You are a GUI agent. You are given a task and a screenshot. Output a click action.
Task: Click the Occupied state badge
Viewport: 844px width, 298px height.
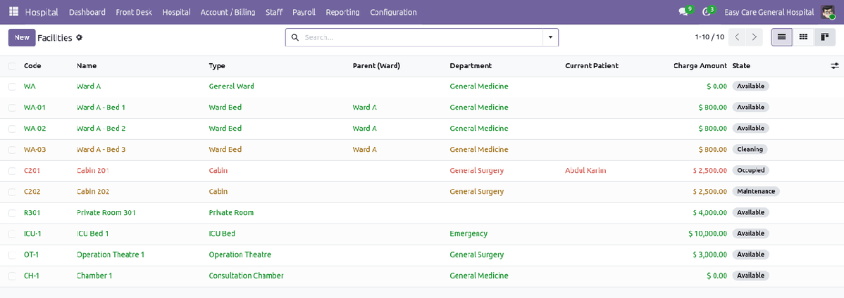(750, 170)
